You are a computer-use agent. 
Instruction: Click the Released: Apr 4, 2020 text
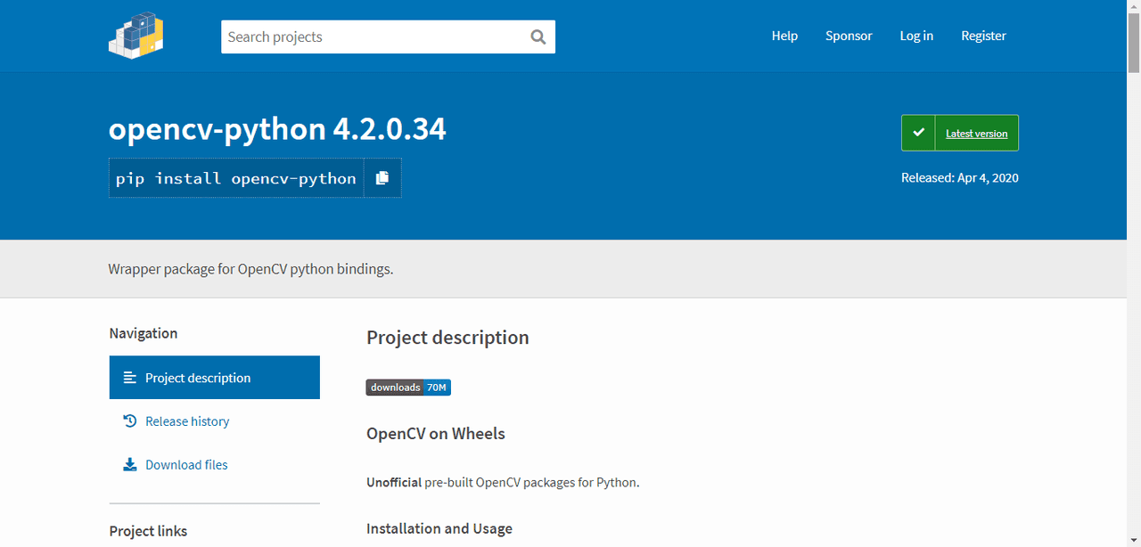point(960,178)
